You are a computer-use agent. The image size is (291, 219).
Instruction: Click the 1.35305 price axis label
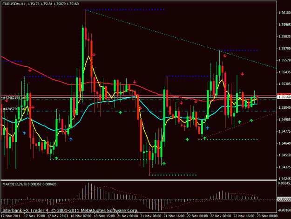pos(284,84)
